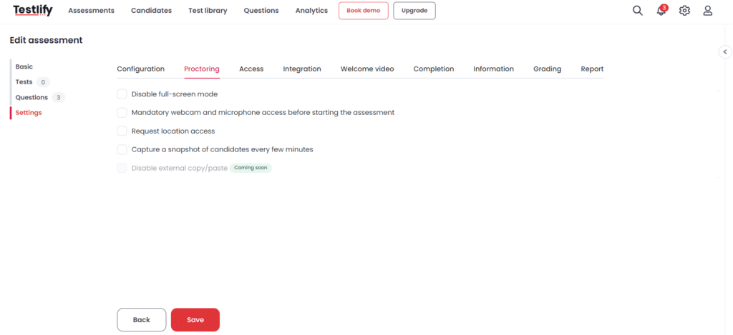Open the Report tab
The image size is (733, 335).
[x=592, y=69]
